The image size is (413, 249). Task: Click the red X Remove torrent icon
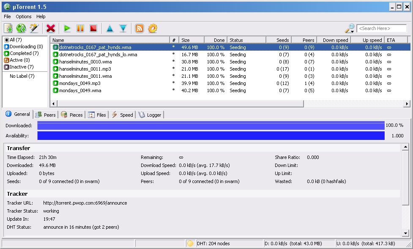51,28
